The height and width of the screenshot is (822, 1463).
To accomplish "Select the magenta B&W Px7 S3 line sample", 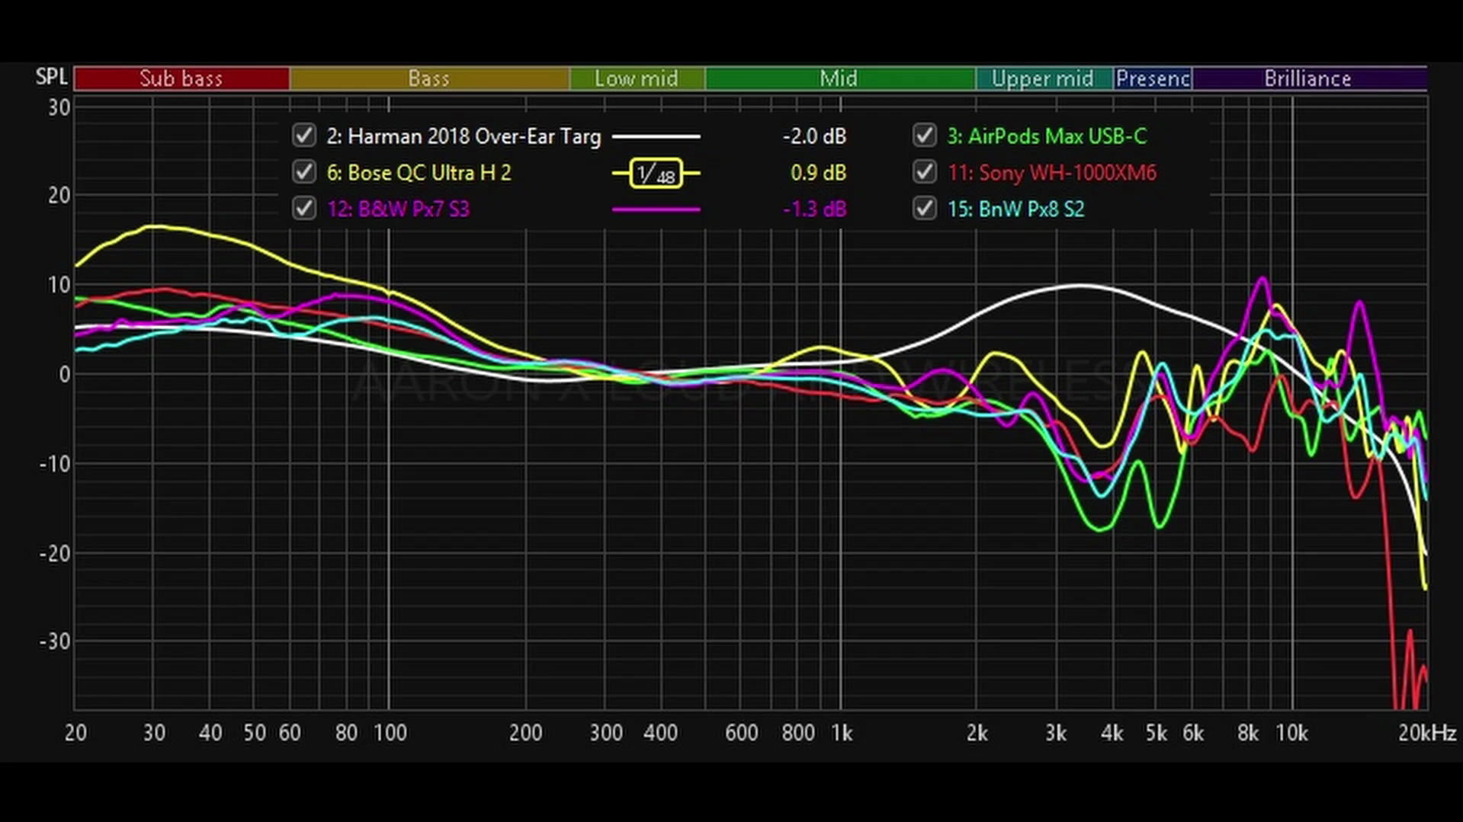I will [656, 209].
